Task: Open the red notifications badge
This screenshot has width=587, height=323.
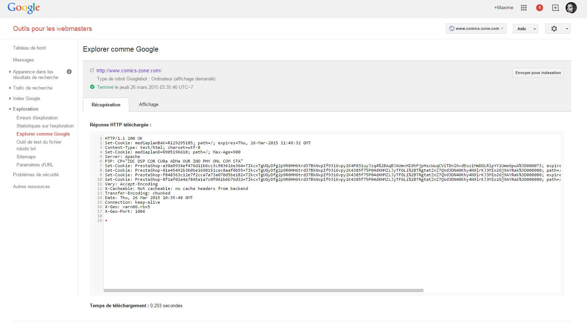Action: (x=540, y=8)
